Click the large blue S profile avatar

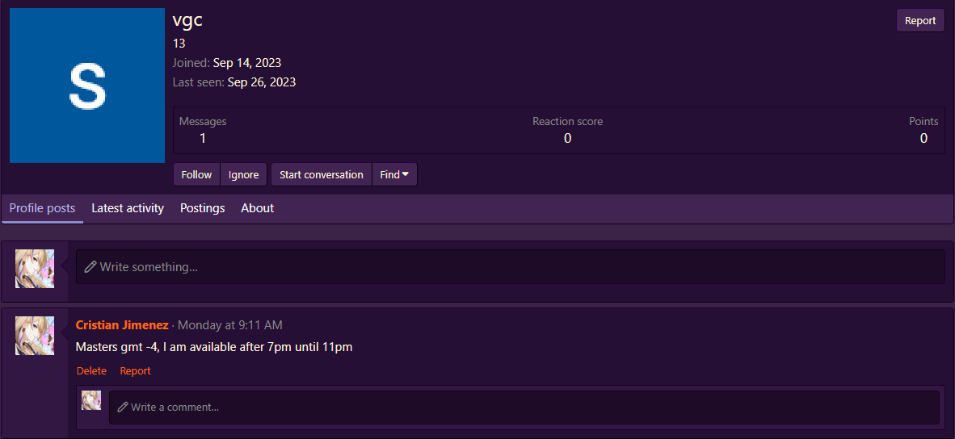point(86,86)
